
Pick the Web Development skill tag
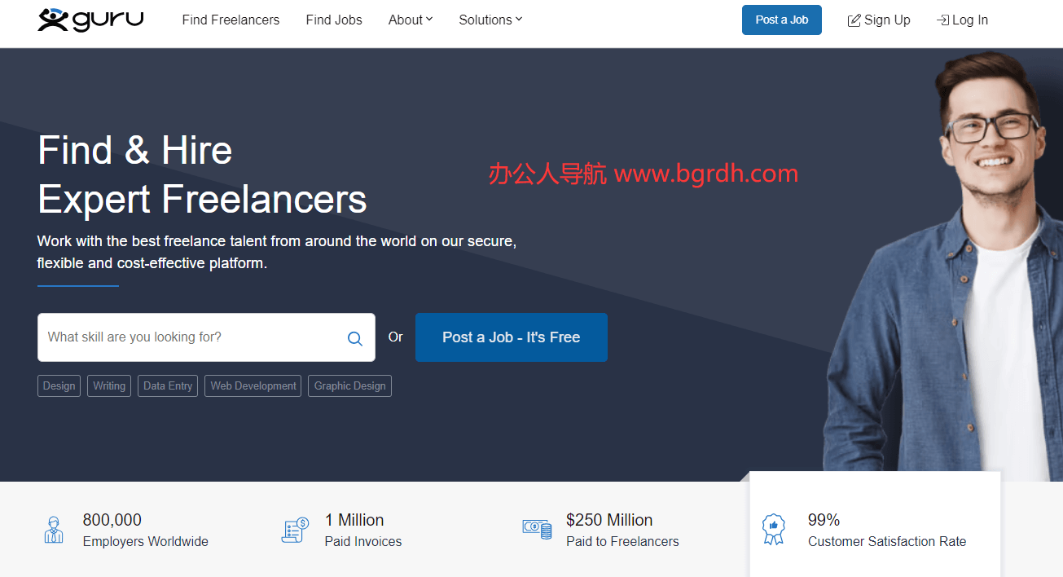pos(253,386)
